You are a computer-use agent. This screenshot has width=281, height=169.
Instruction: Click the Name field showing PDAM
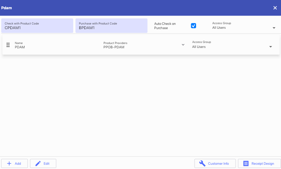tap(56, 45)
